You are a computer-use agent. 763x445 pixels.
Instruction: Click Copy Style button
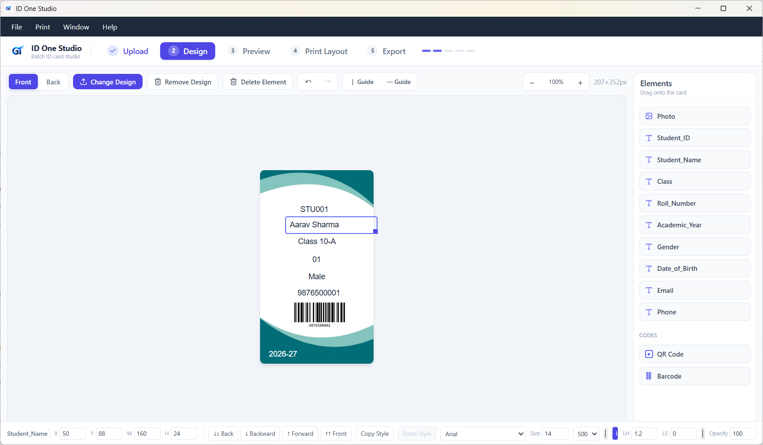point(374,434)
